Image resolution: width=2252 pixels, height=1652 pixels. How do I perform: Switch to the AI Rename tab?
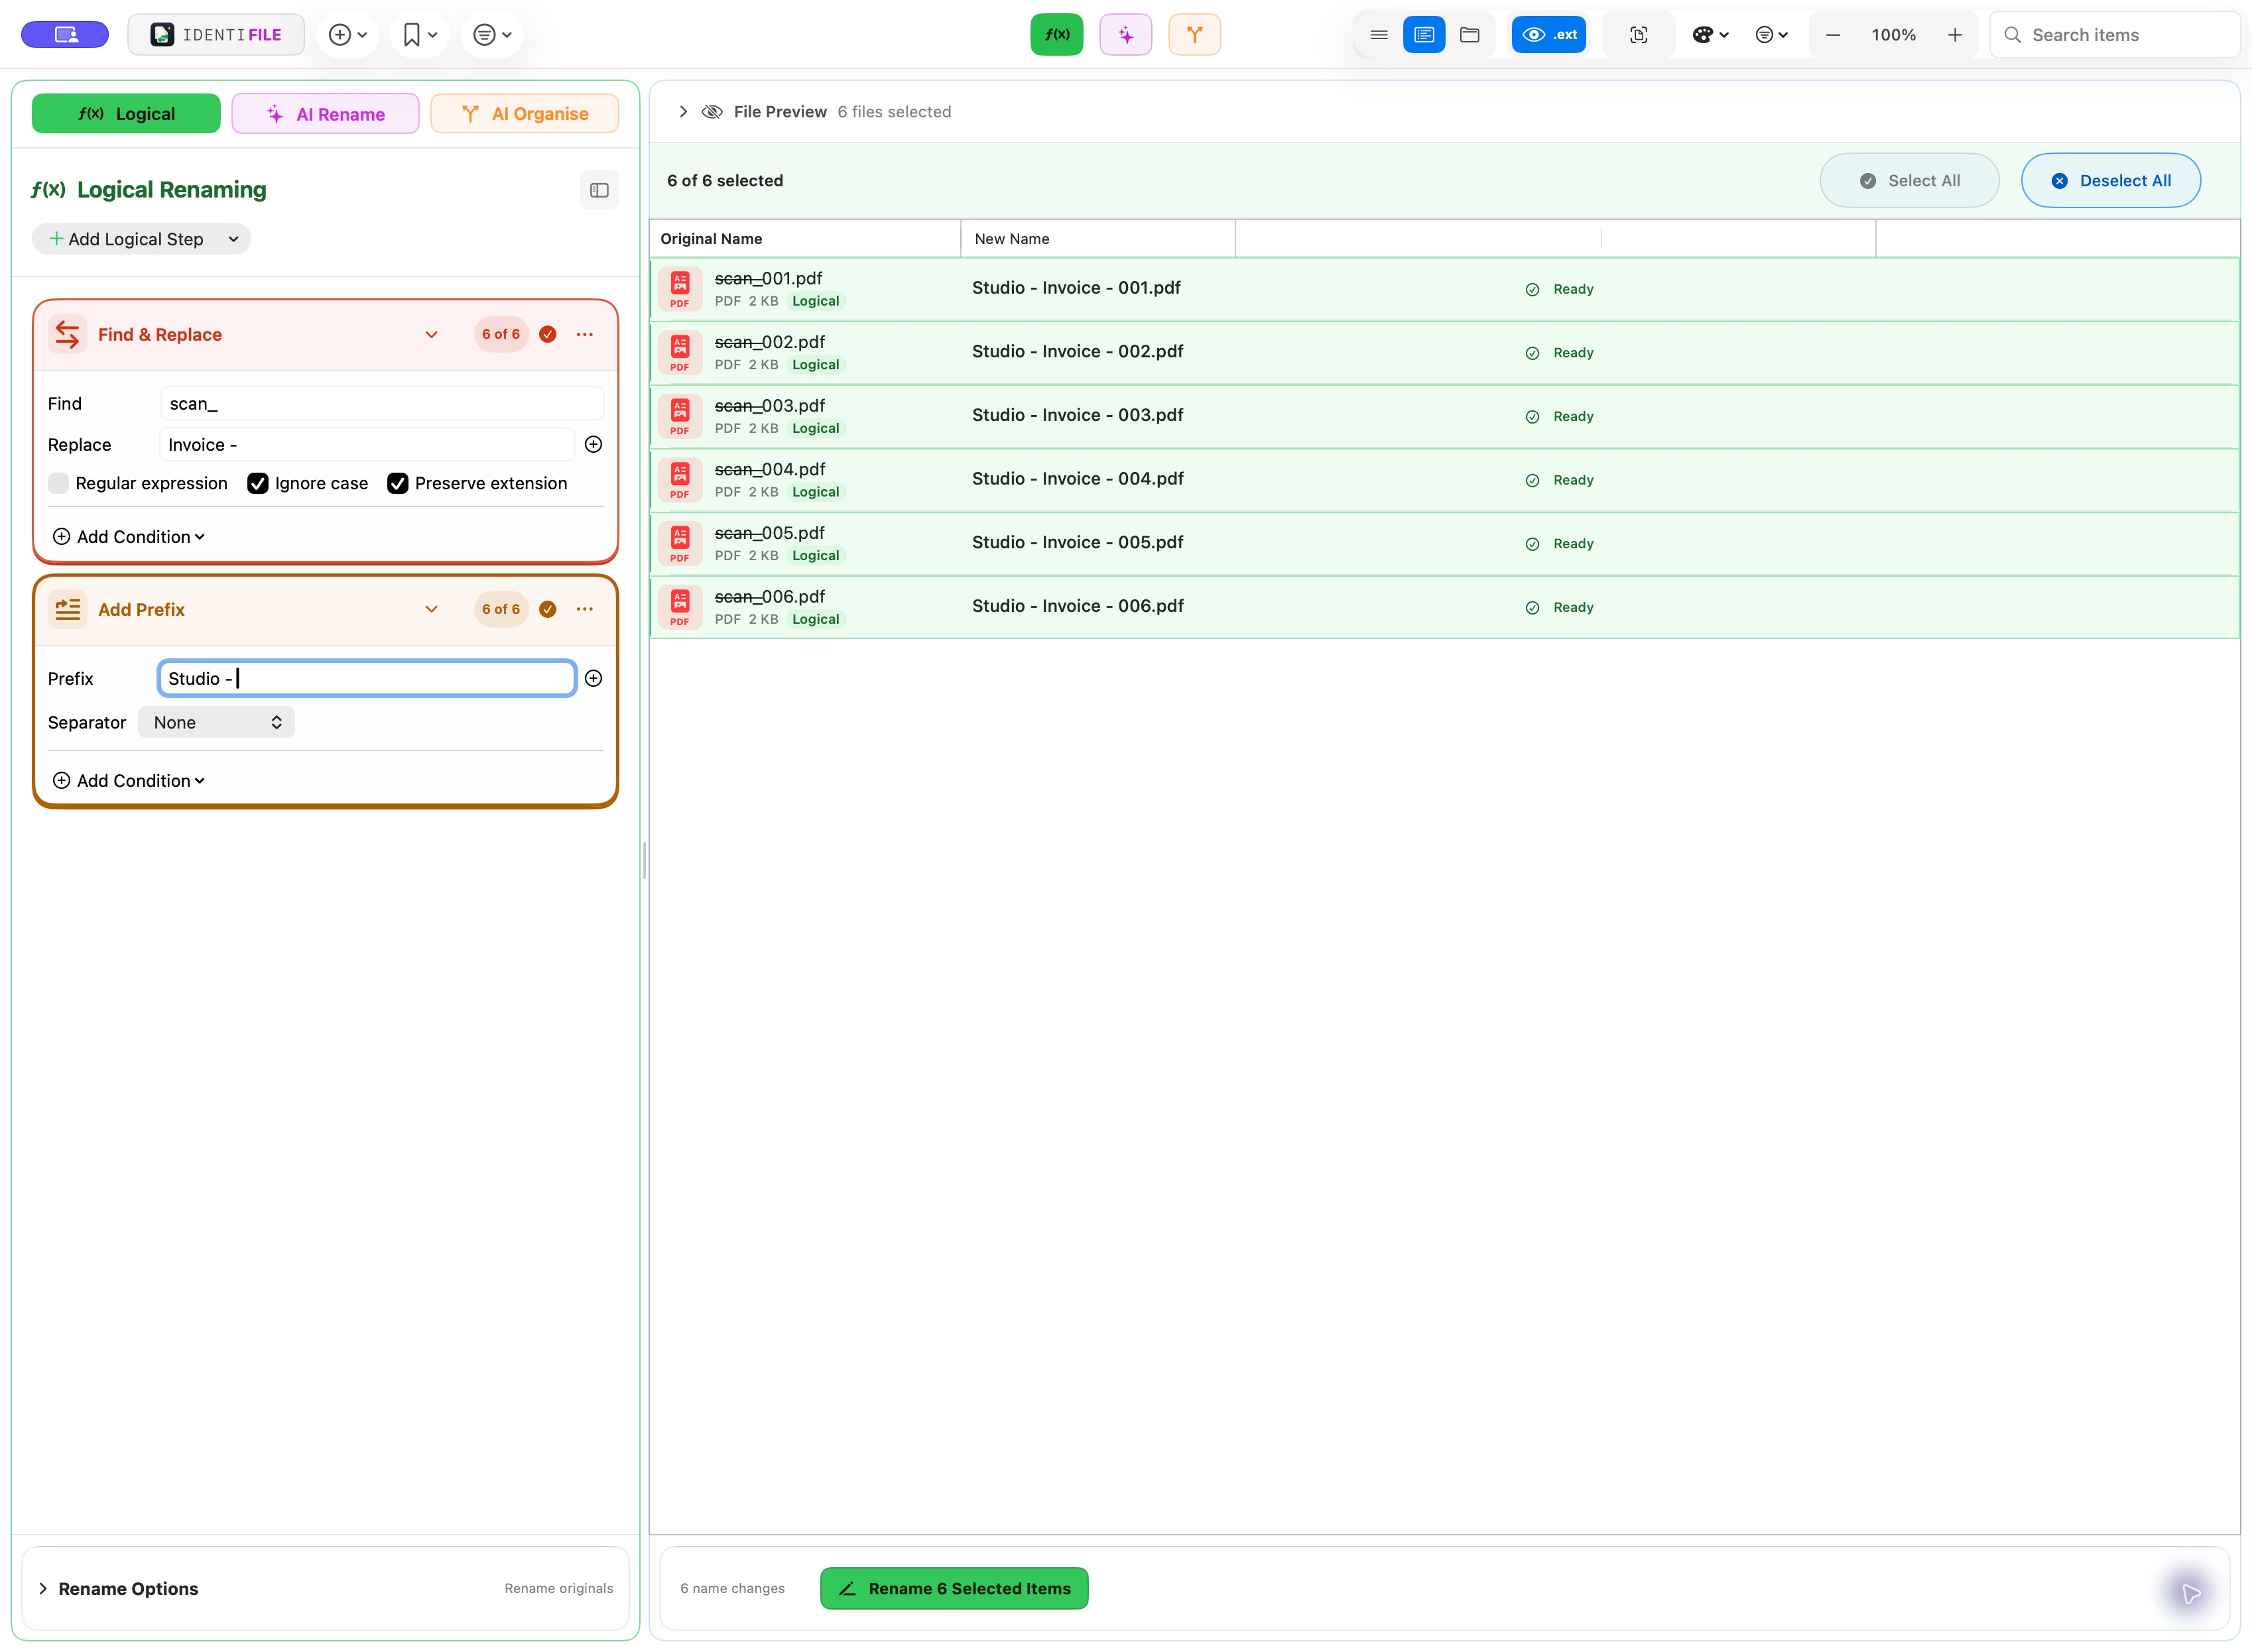tap(325, 113)
